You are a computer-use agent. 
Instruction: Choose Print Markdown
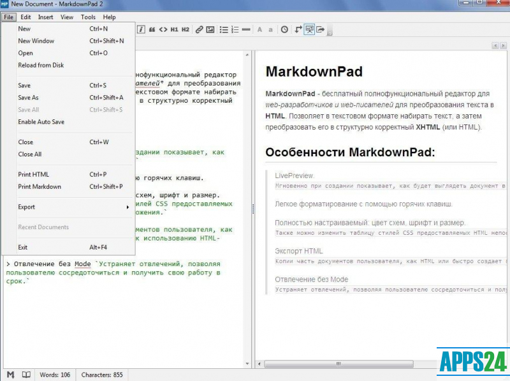[x=68, y=186]
